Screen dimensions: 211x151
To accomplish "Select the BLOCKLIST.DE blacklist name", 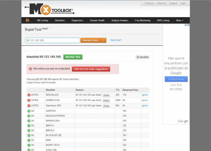I will [54, 135].
